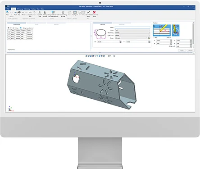Click the Restore button next to Apply

point(190,50)
